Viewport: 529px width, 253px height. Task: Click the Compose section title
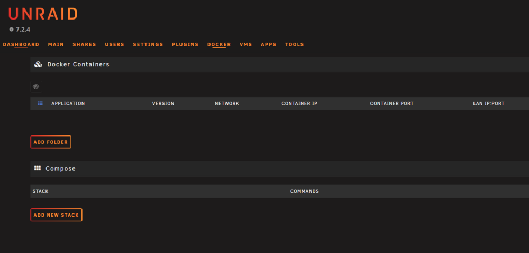click(x=61, y=168)
